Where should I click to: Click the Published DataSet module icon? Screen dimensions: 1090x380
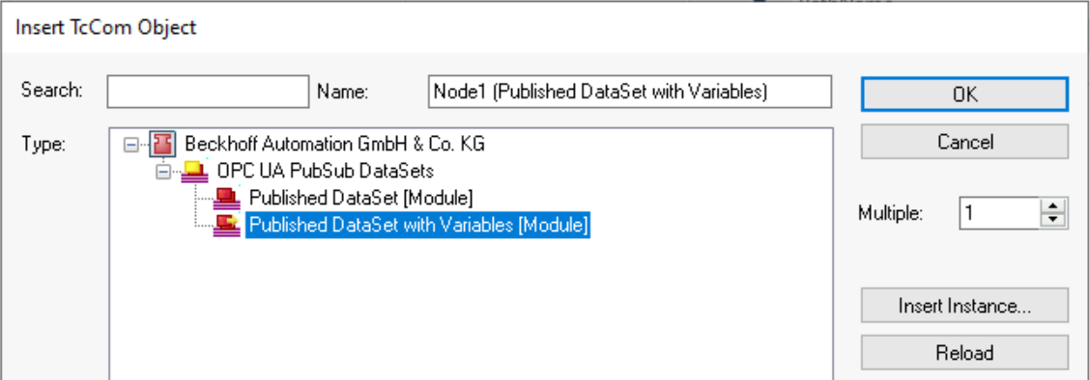[227, 199]
